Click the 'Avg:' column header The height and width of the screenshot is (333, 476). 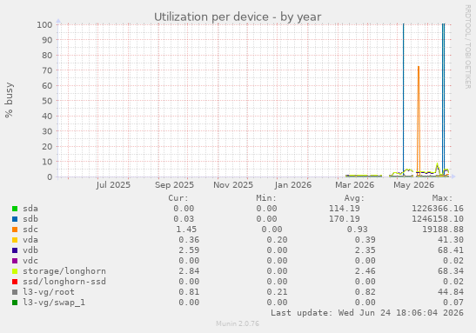click(x=354, y=198)
